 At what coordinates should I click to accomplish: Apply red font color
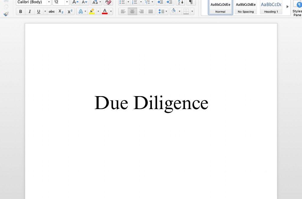[105, 11]
